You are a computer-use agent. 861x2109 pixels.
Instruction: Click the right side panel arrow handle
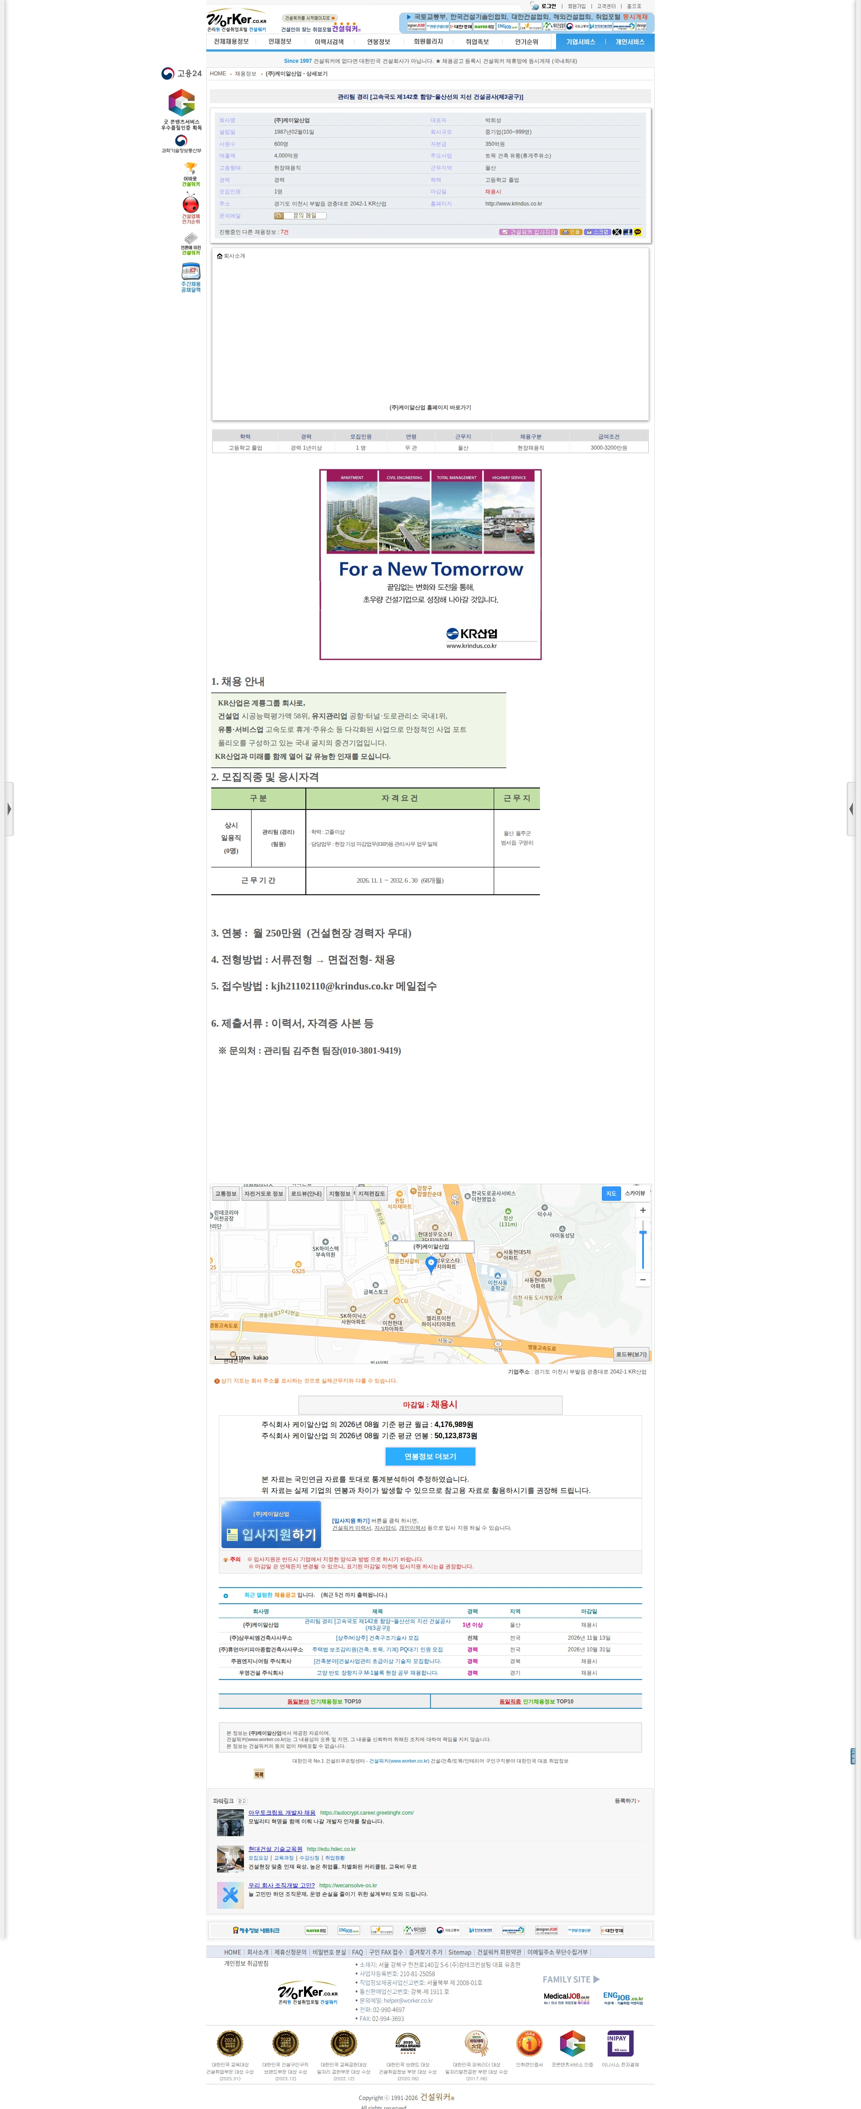point(851,809)
